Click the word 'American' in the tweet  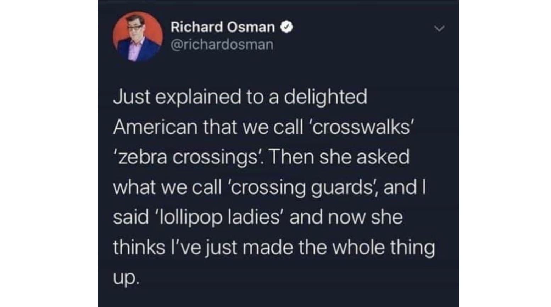(x=155, y=127)
